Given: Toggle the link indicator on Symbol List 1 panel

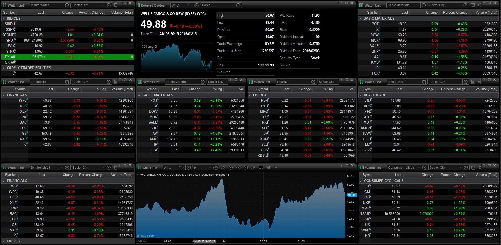Looking at the screenshot, I should point(4,168).
